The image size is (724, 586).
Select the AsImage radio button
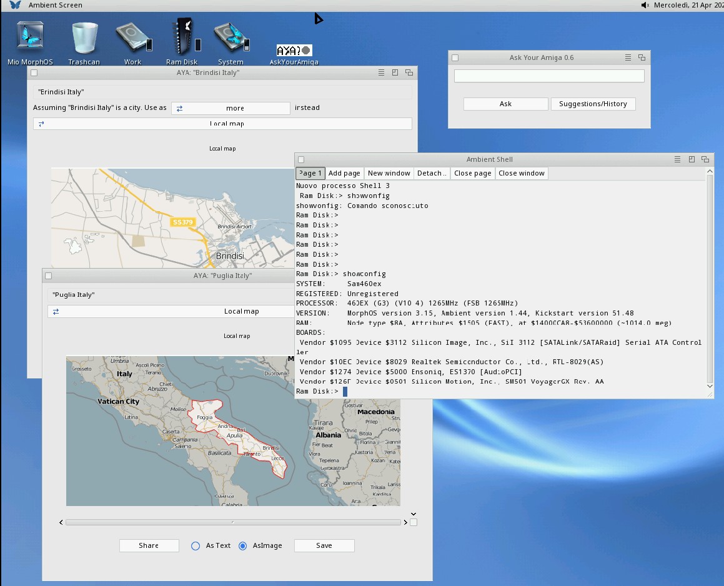click(x=243, y=545)
